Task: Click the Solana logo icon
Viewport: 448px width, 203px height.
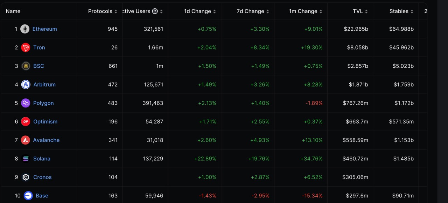Action: tap(26, 159)
